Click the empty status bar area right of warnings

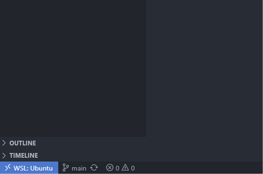click(199, 168)
